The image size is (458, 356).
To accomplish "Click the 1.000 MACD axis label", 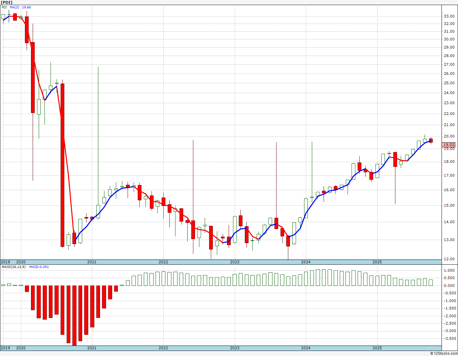I will point(449,270).
